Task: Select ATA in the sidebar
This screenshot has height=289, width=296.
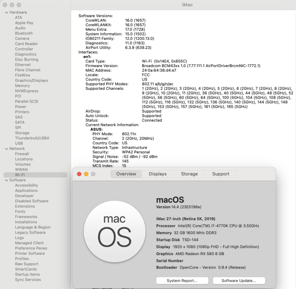Action: click(x=19, y=17)
